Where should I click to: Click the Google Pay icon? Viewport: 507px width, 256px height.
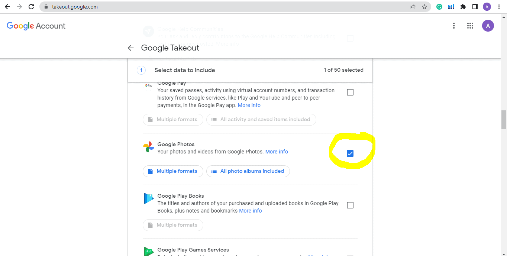tap(149, 85)
